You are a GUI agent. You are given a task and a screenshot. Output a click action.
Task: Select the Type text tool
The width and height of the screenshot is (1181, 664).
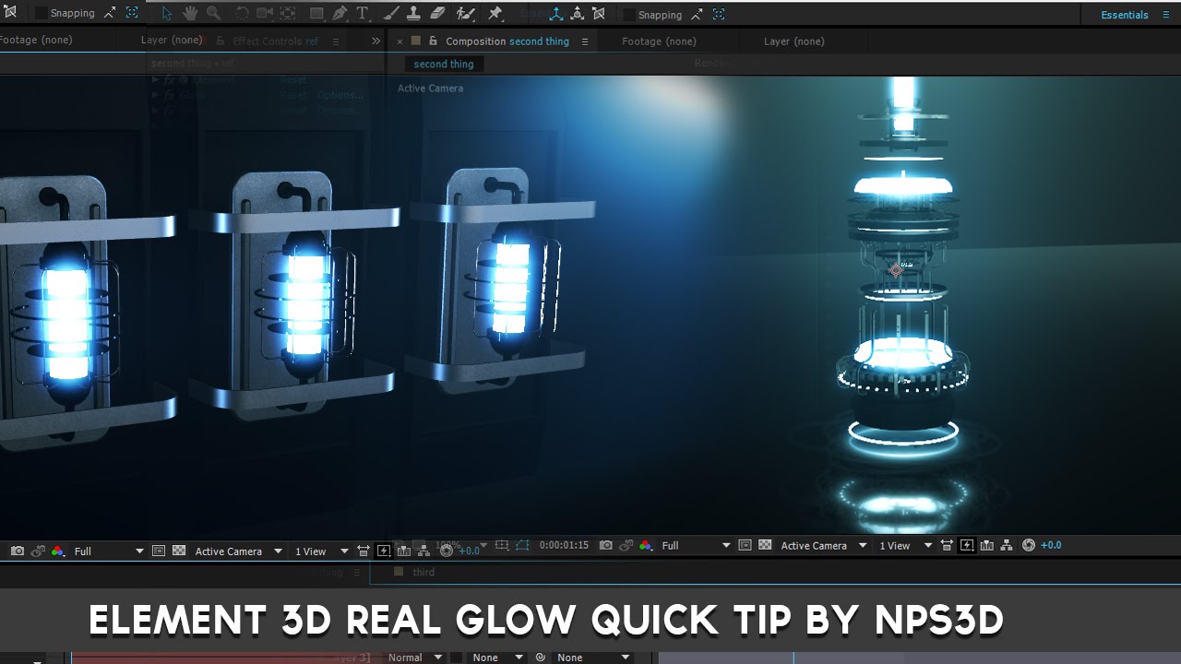[362, 13]
